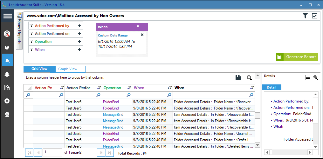This screenshot has height=159, width=323.
Task: Click Details panel scroll down arrow
Action: pos(315,147)
